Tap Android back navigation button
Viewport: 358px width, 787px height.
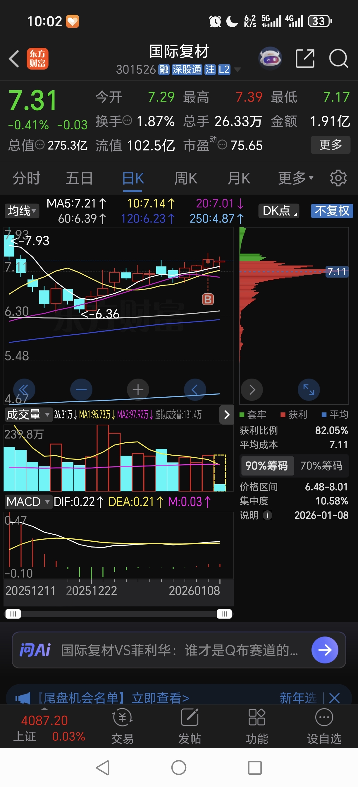point(103,768)
